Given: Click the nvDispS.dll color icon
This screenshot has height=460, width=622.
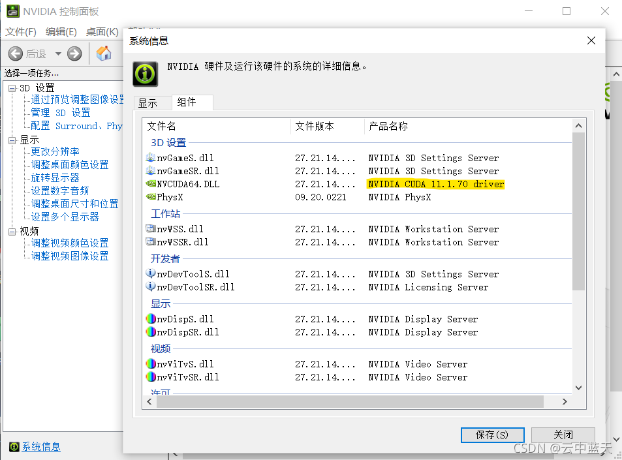Looking at the screenshot, I should click(x=150, y=319).
